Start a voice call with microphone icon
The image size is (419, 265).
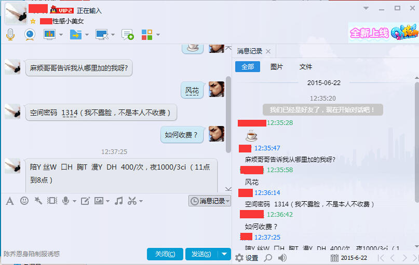coord(10,34)
